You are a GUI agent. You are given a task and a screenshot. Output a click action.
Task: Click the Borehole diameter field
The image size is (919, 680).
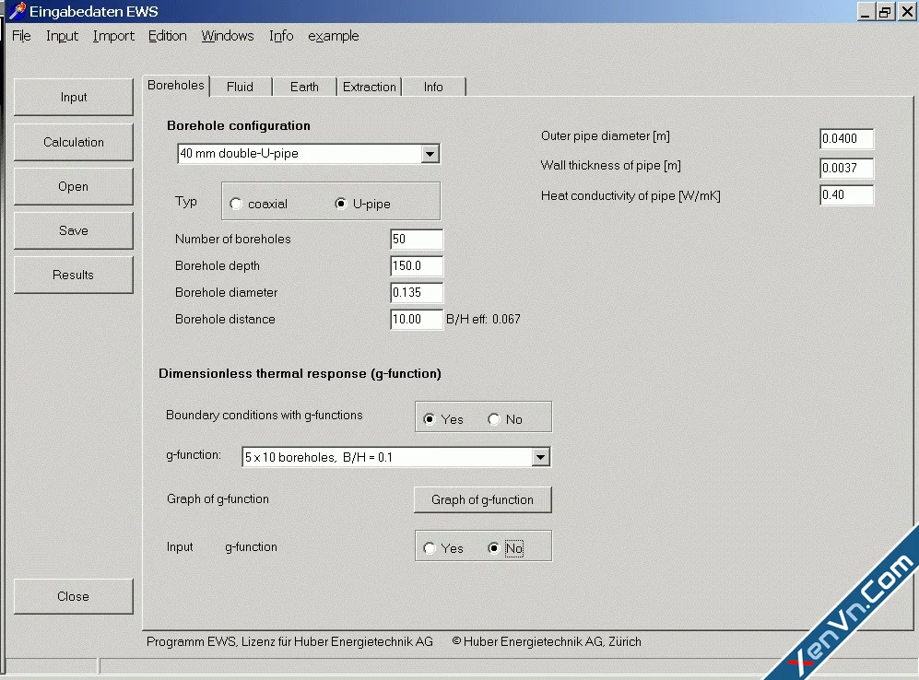[x=417, y=292]
